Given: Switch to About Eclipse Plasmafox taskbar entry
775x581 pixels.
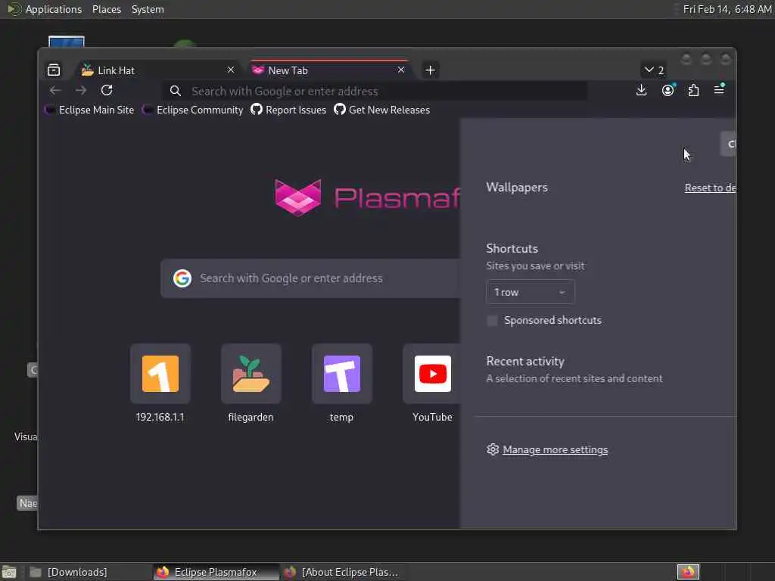Looking at the screenshot, I should click(x=344, y=572).
